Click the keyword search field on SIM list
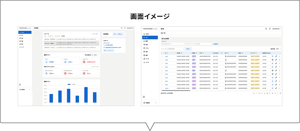The image size is (300, 131). [x=200, y=44]
